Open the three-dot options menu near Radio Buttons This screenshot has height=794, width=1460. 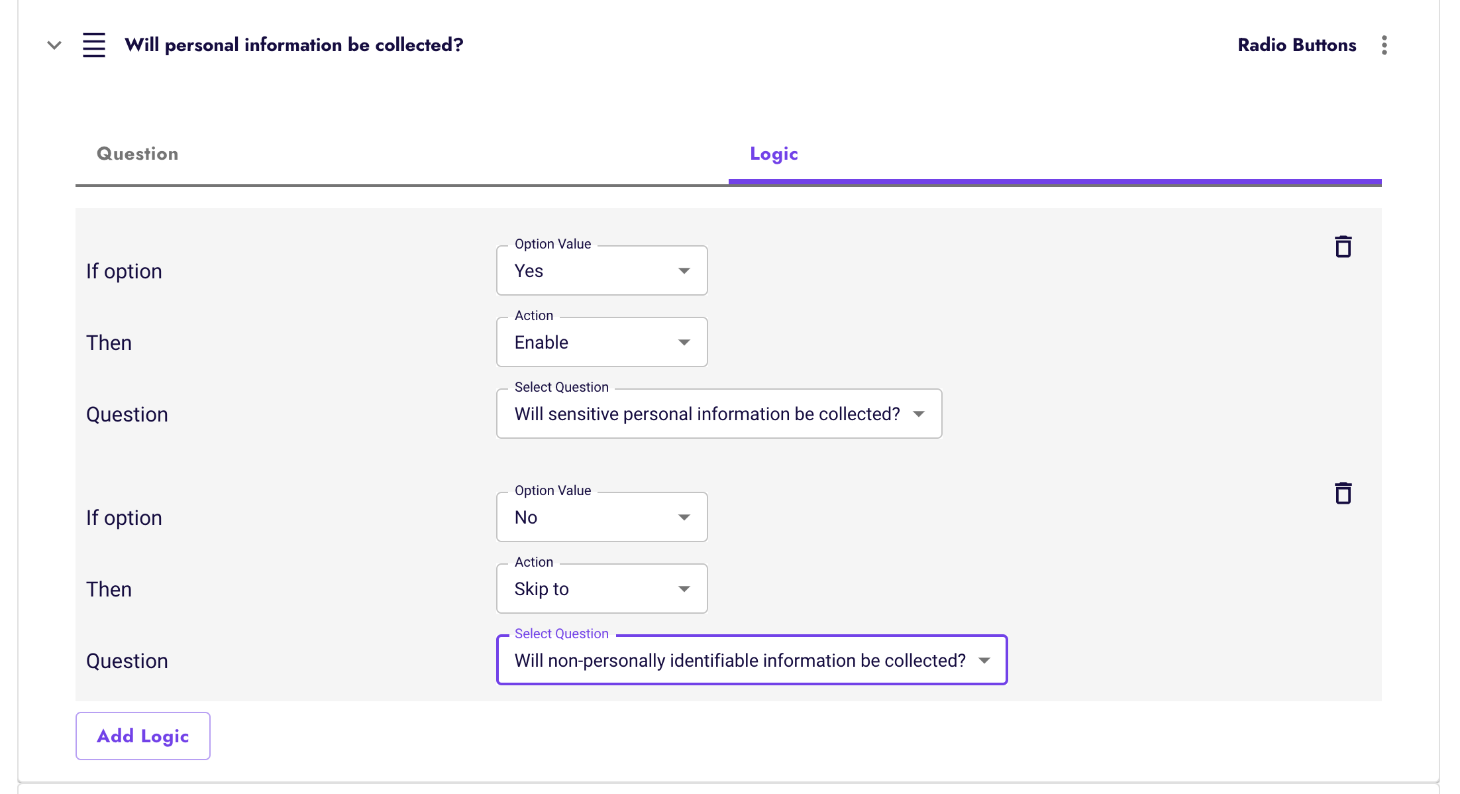coord(1384,44)
